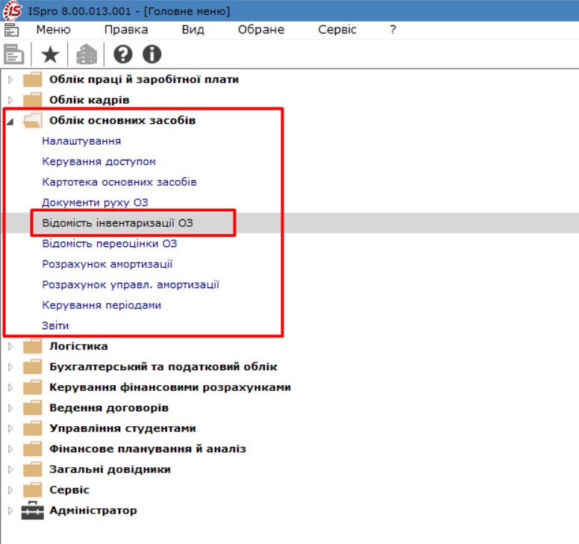Click the building toolbar icon
Screen dimensions: 579x544
pyautogui.click(x=87, y=54)
